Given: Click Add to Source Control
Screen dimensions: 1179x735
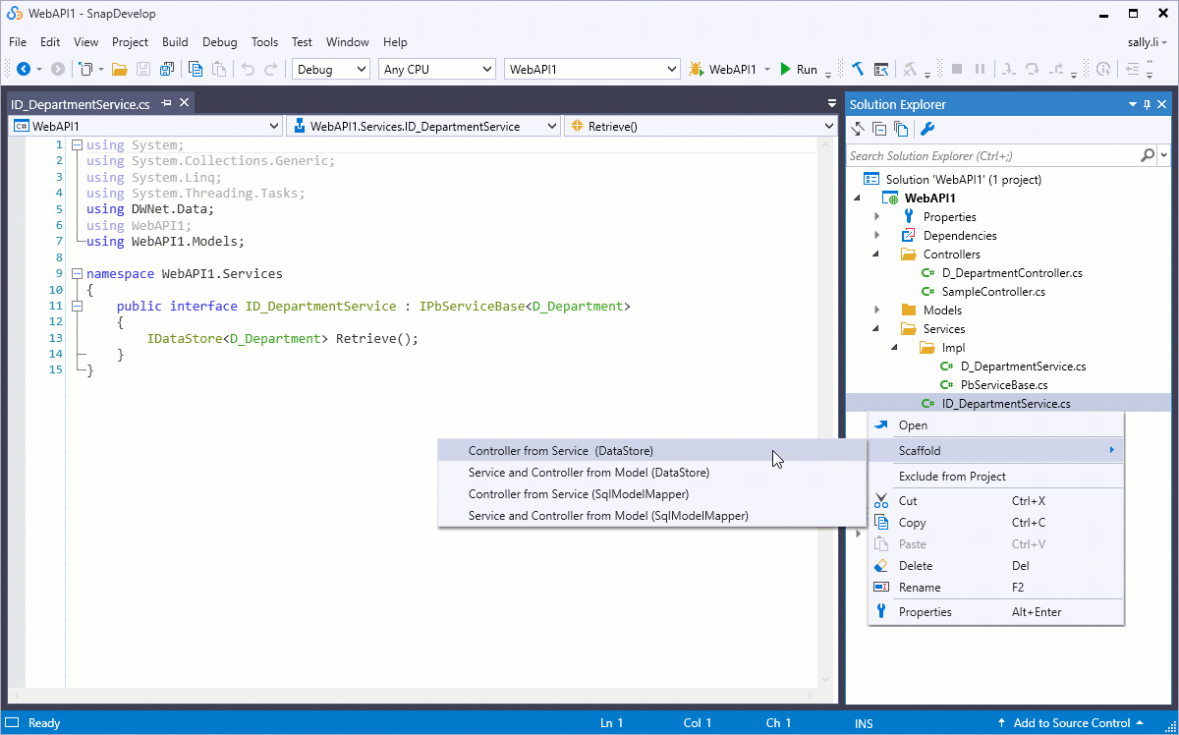Looking at the screenshot, I should [1070, 723].
